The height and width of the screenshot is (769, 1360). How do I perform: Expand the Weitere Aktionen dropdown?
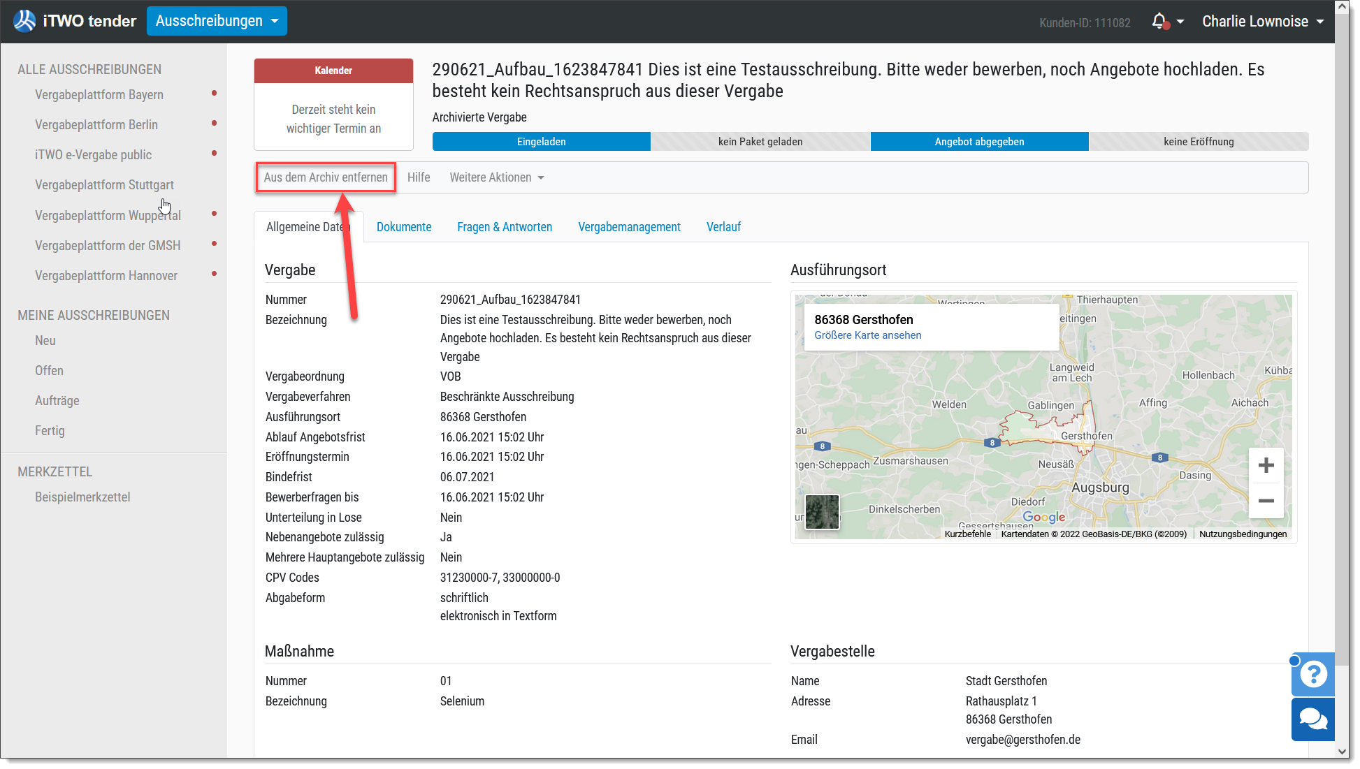click(497, 177)
